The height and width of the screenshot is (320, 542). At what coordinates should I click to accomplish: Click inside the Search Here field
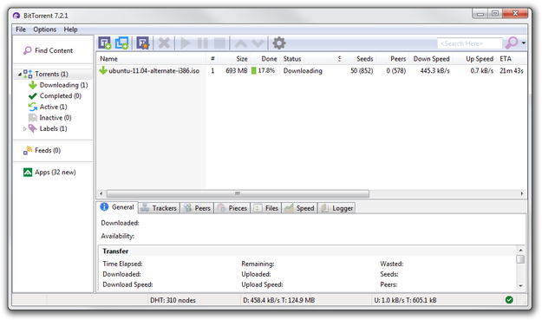click(x=470, y=43)
